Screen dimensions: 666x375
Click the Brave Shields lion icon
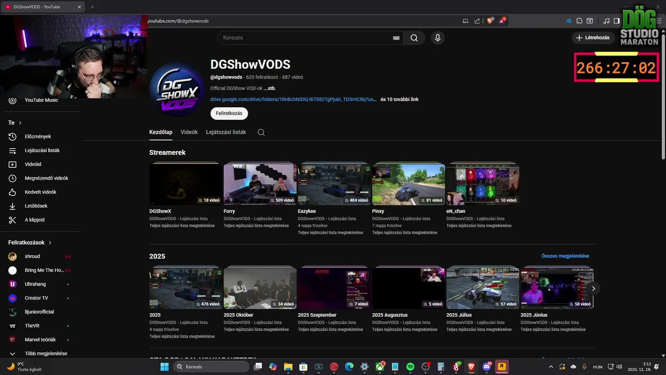[490, 21]
